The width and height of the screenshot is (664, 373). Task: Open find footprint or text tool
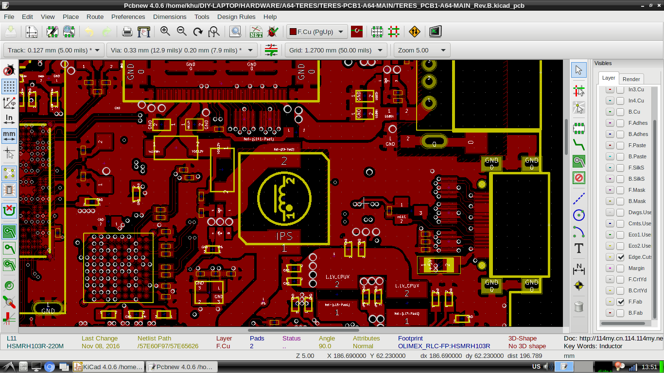[235, 32]
